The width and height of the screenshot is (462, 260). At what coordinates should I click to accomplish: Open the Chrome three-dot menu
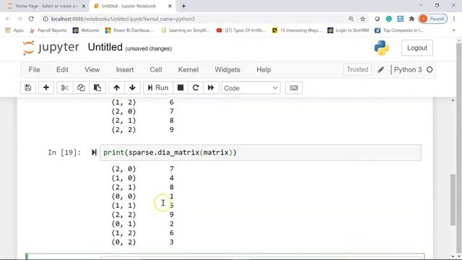click(x=454, y=19)
